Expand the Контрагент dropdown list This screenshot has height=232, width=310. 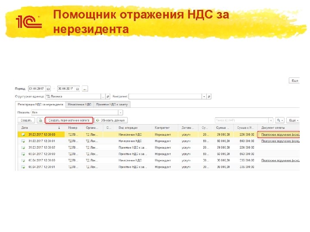[x=204, y=97]
